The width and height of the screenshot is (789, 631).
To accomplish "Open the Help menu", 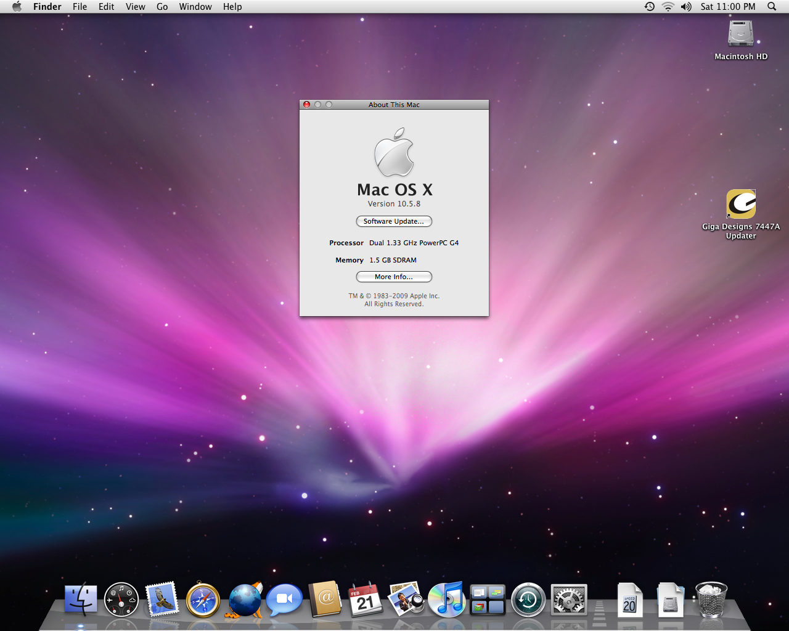I will point(232,6).
